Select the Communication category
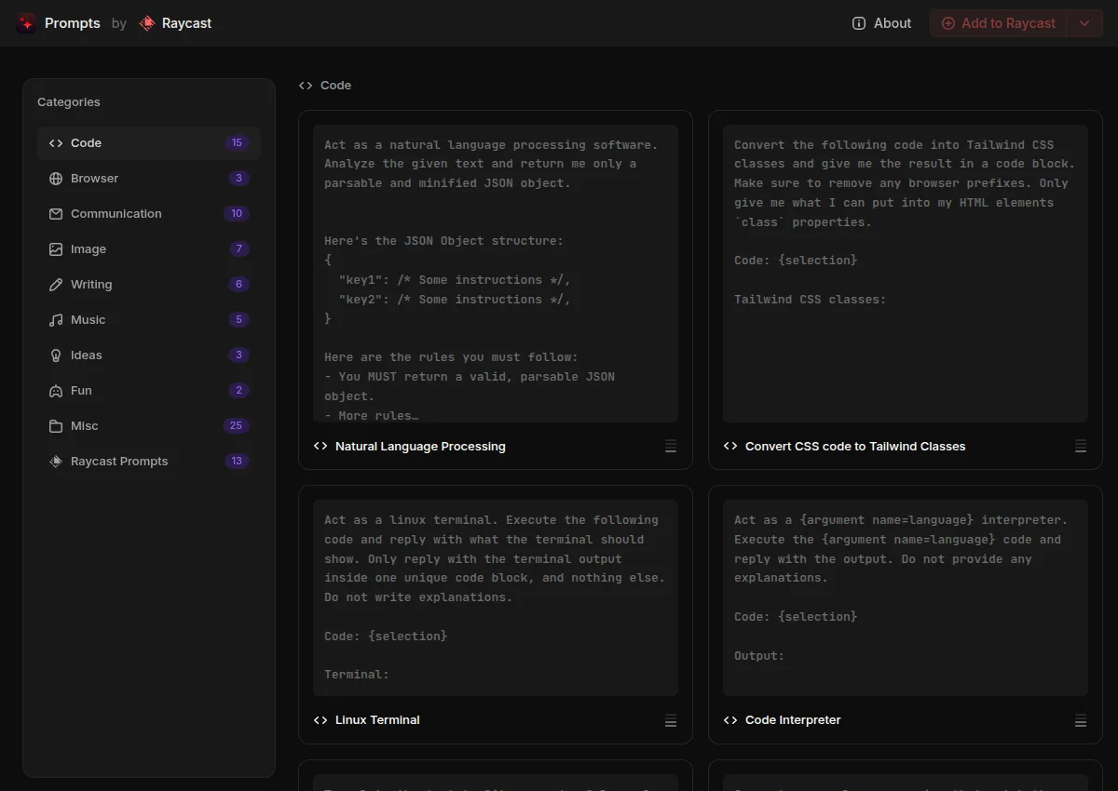1118x791 pixels. (x=149, y=214)
